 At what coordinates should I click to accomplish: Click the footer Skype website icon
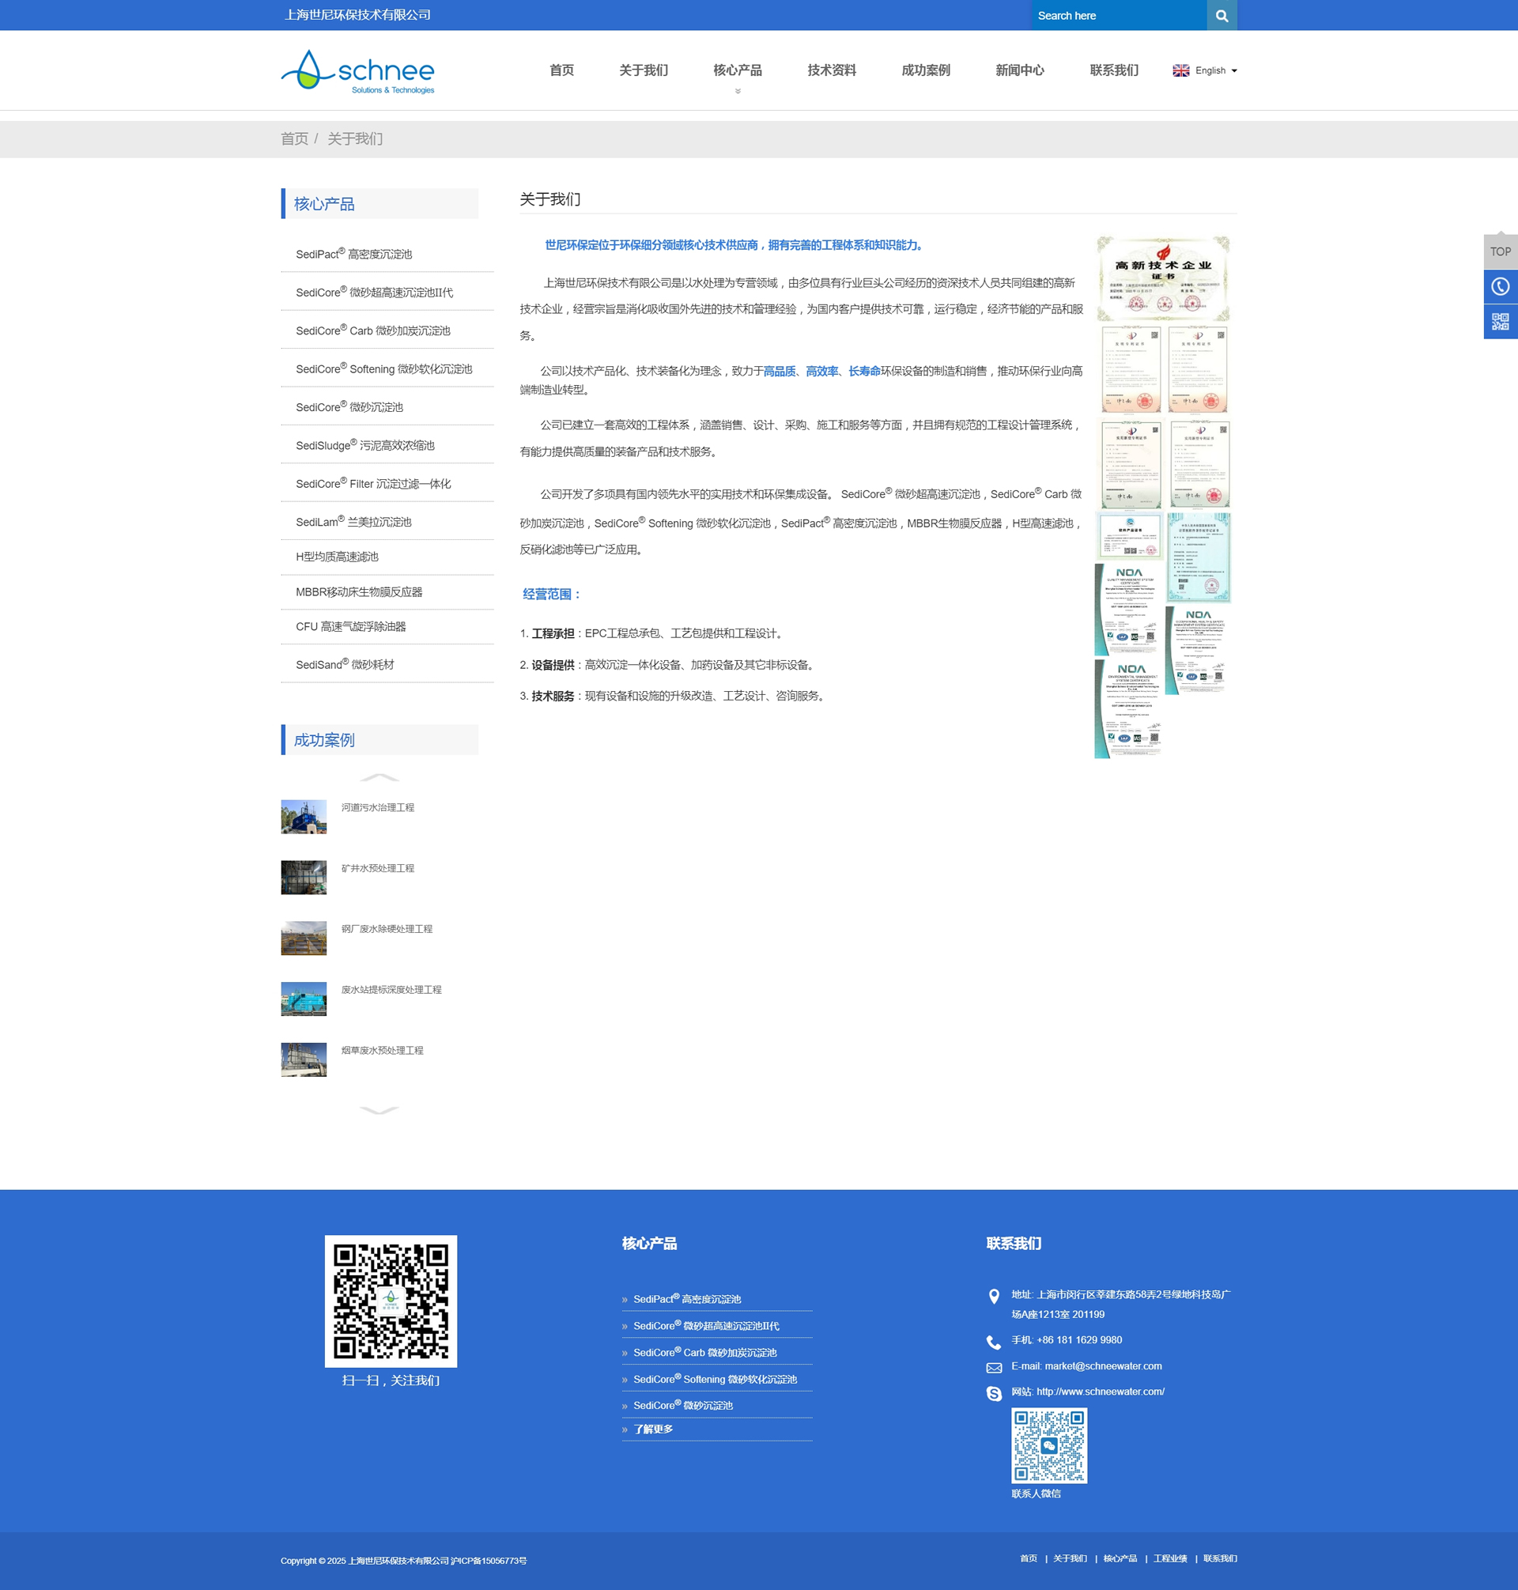coord(994,1393)
